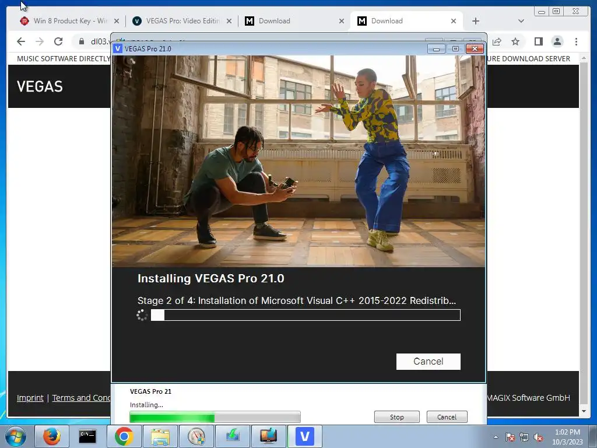Go back in Chrome

tap(21, 41)
